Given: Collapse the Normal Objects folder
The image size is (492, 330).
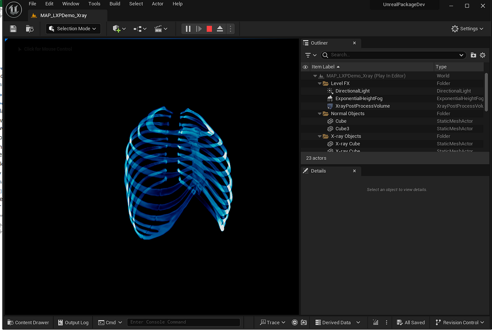Looking at the screenshot, I should [319, 113].
